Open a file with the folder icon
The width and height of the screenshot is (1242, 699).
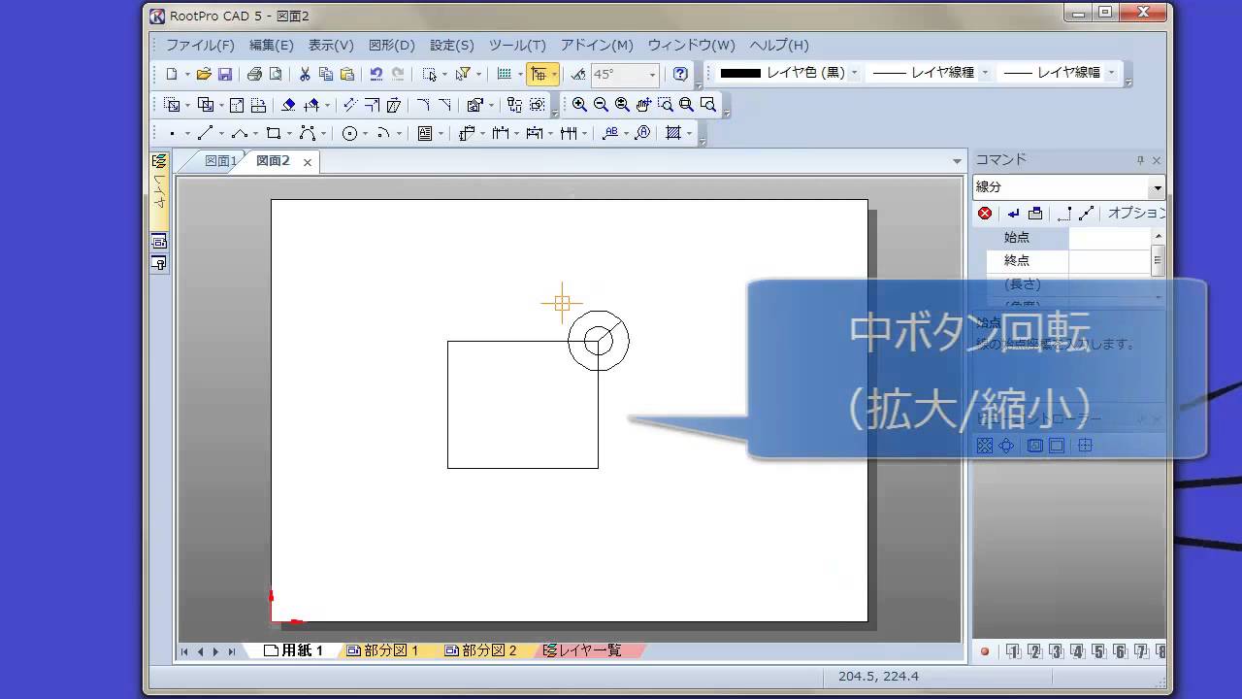[x=204, y=74]
